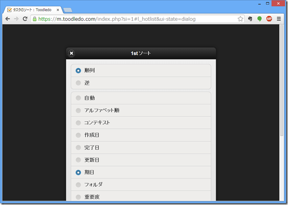This screenshot has height=205, width=288.
Task: Open the Chrome hamburger menu
Action: tap(279, 19)
